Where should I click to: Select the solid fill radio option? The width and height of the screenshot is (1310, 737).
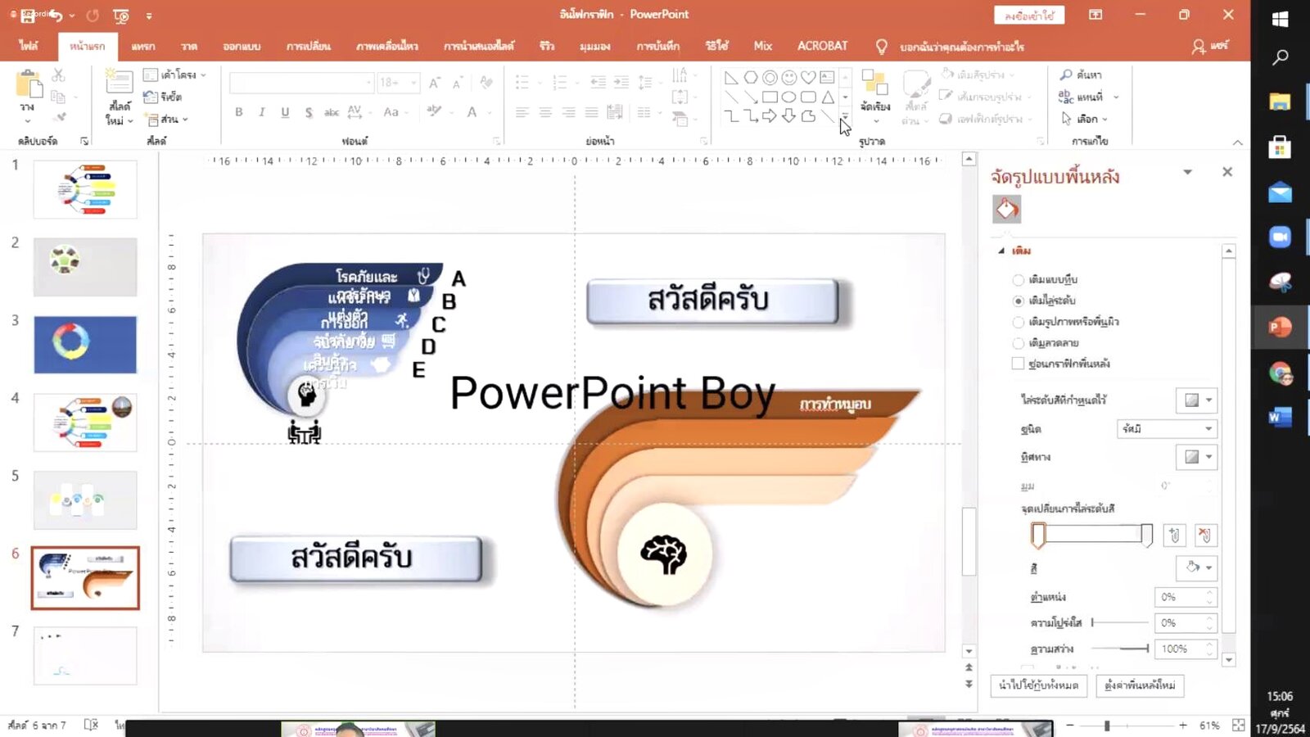[1019, 279]
